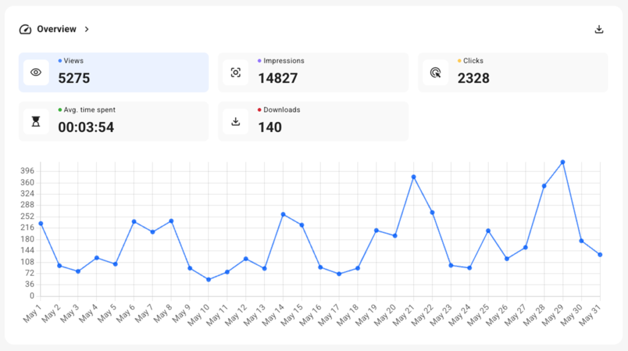Click the Impressions scan-frame icon
Image resolution: width=628 pixels, height=351 pixels.
click(235, 72)
